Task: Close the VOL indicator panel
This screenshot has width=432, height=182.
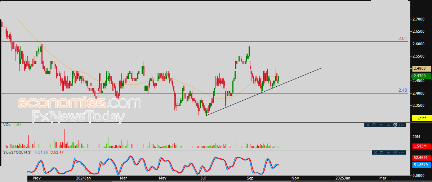Action: (367, 125)
